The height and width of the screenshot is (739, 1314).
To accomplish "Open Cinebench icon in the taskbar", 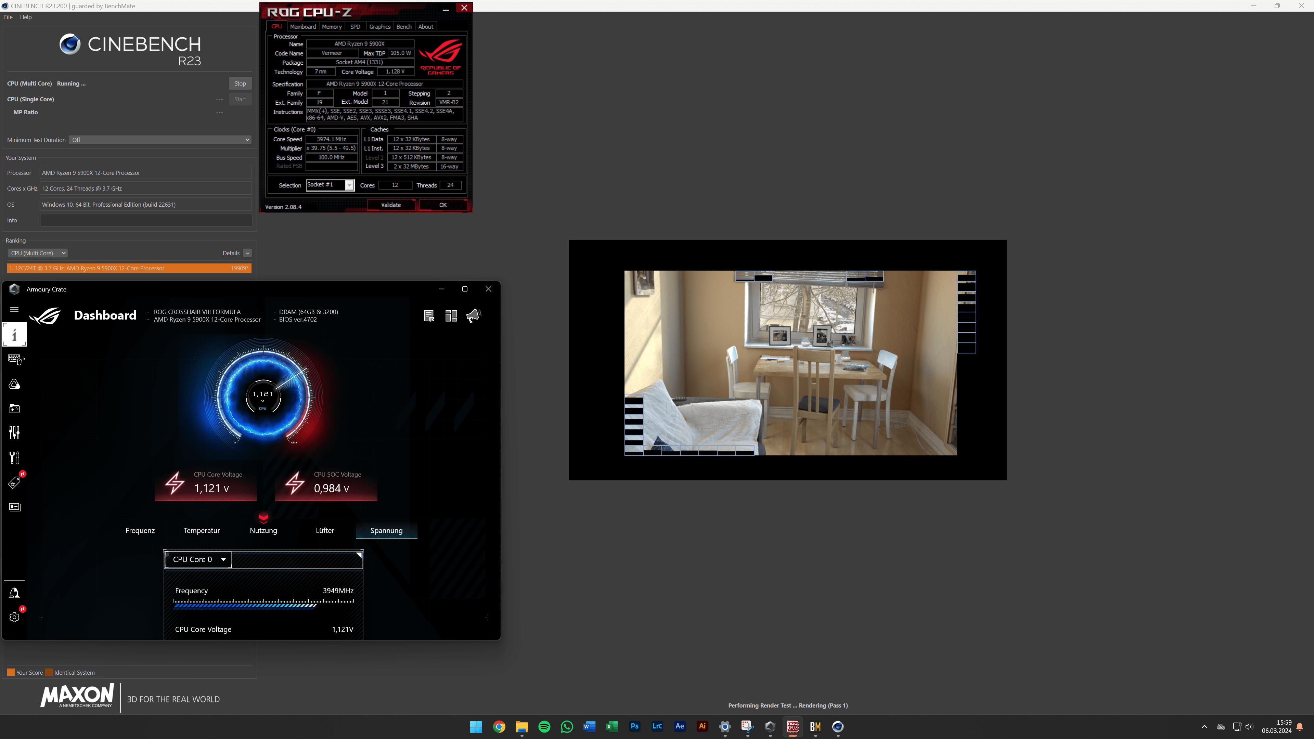I will [x=838, y=727].
